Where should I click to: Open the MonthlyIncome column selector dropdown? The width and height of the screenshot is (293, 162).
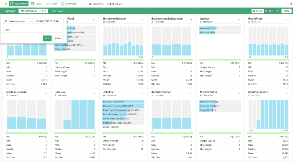point(18,21)
